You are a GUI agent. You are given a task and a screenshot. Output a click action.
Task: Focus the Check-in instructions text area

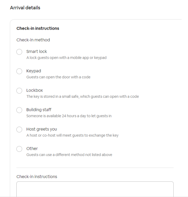pyautogui.click(x=95, y=189)
